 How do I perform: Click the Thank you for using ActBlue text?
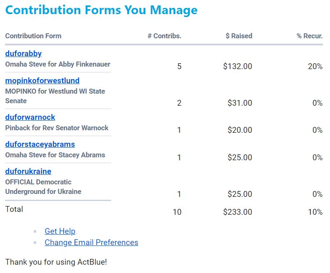[x=56, y=262]
